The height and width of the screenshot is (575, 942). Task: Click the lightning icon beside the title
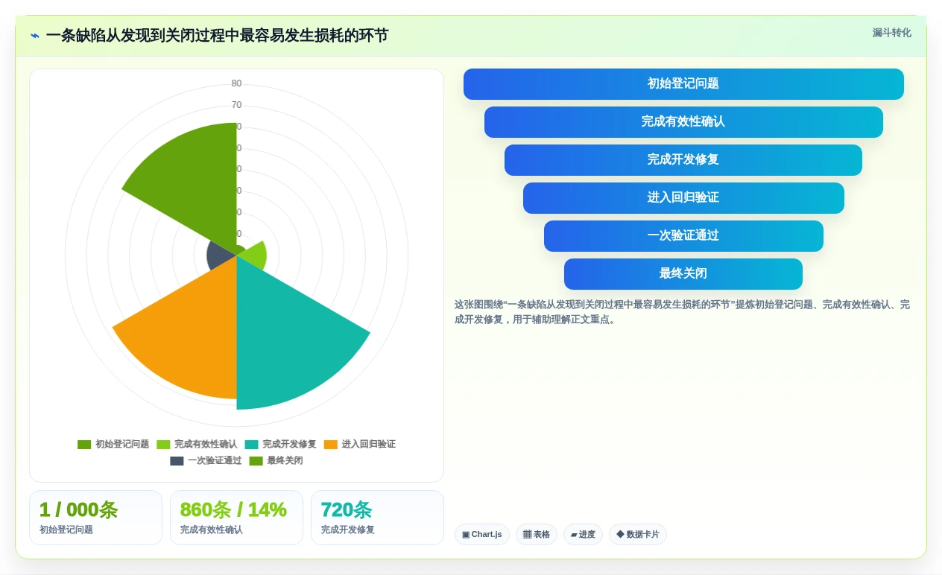click(x=35, y=36)
